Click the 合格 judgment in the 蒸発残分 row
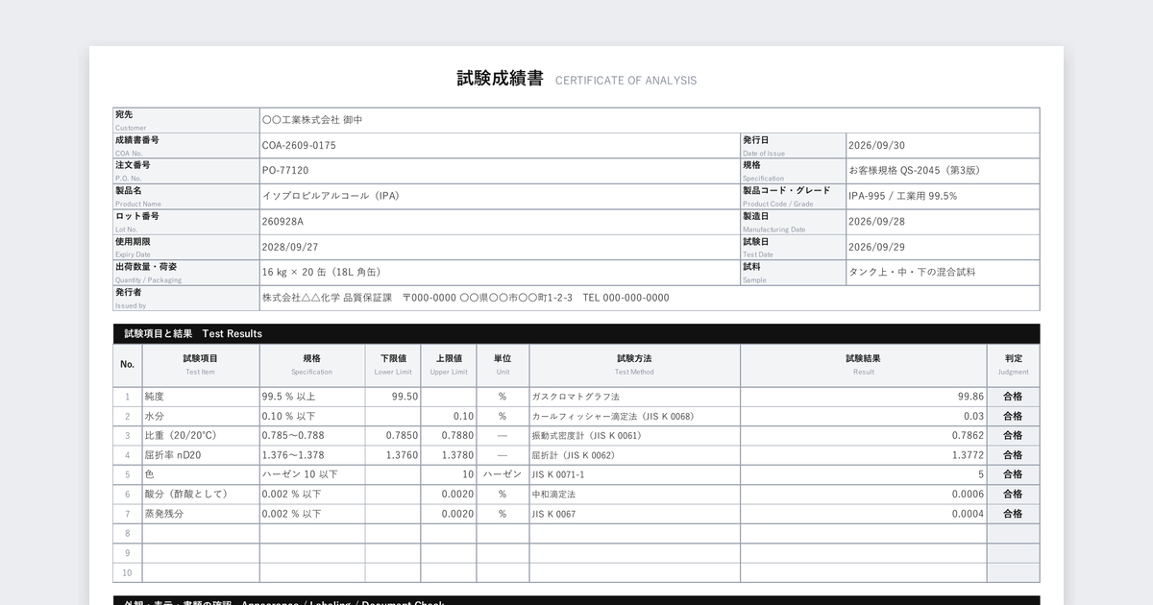Image resolution: width=1153 pixels, height=605 pixels. pos(1013,514)
